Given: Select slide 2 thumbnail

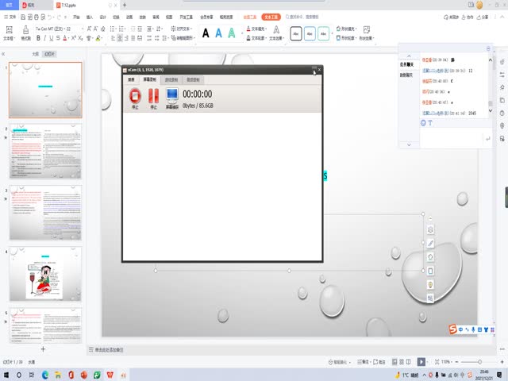Looking at the screenshot, I should pos(45,151).
